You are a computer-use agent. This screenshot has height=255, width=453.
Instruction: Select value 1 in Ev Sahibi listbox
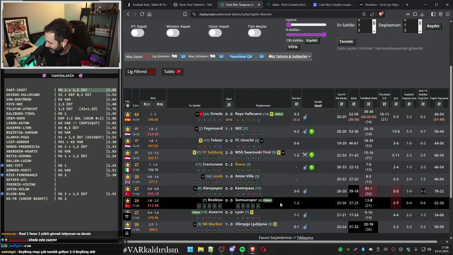[x=364, y=25]
